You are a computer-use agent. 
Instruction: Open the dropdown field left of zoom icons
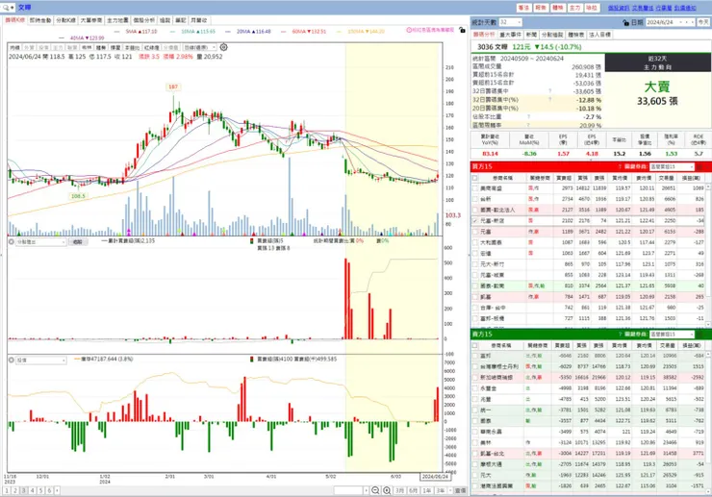coord(351,490)
